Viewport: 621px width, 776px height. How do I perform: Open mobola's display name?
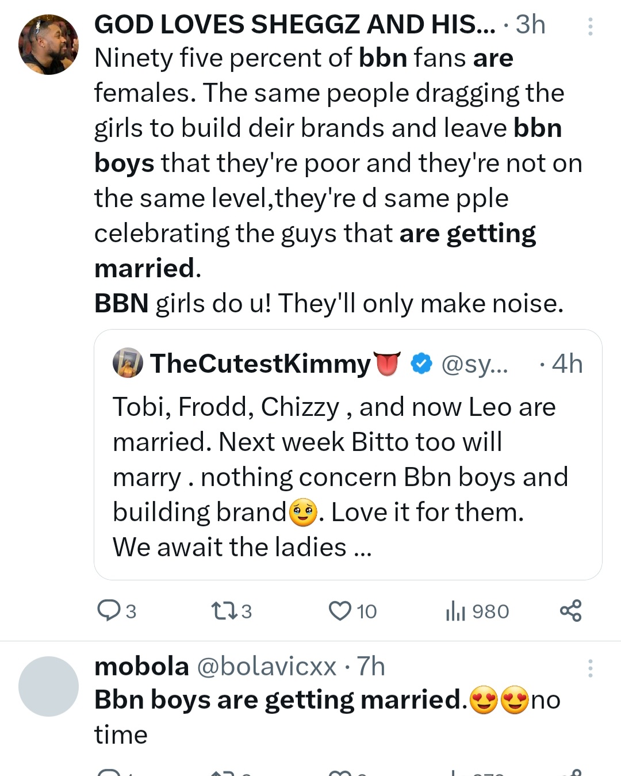click(x=141, y=667)
